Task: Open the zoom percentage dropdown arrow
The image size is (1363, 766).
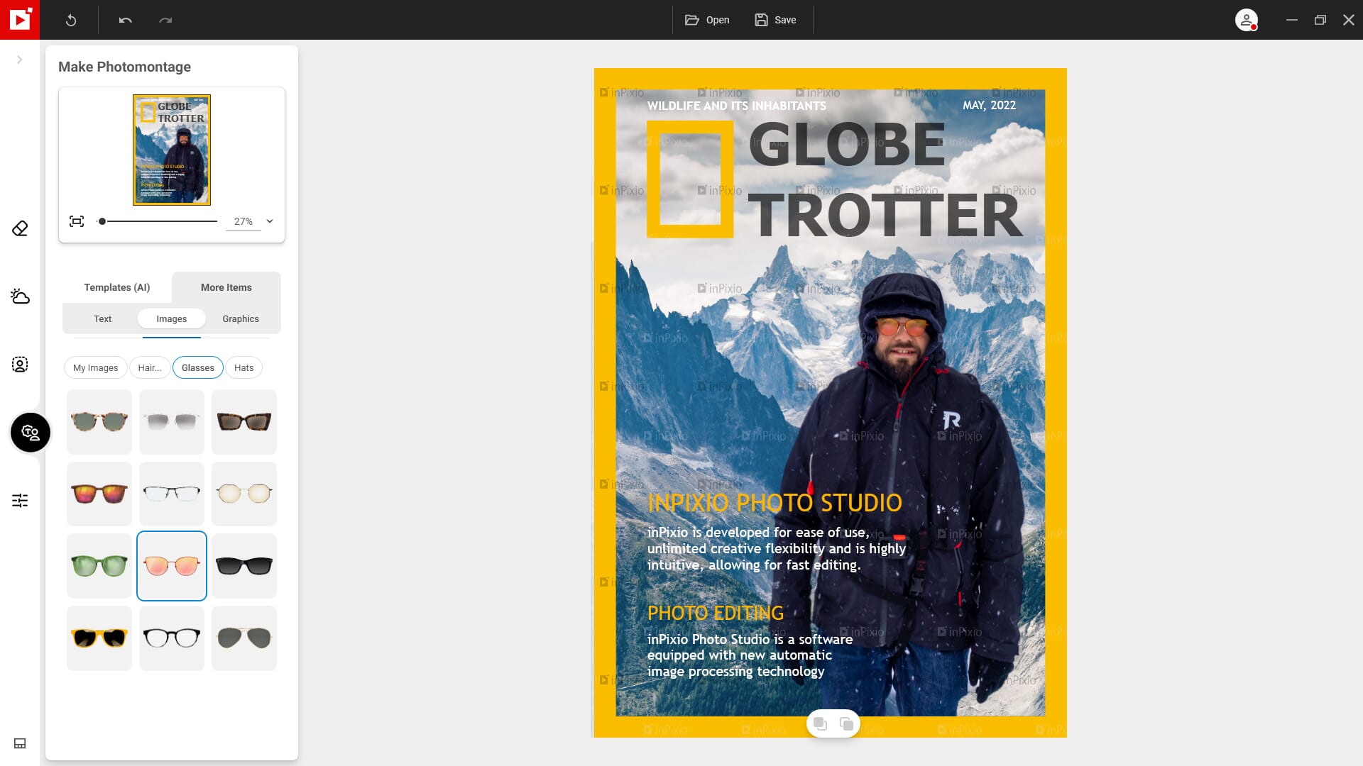Action: click(x=270, y=221)
